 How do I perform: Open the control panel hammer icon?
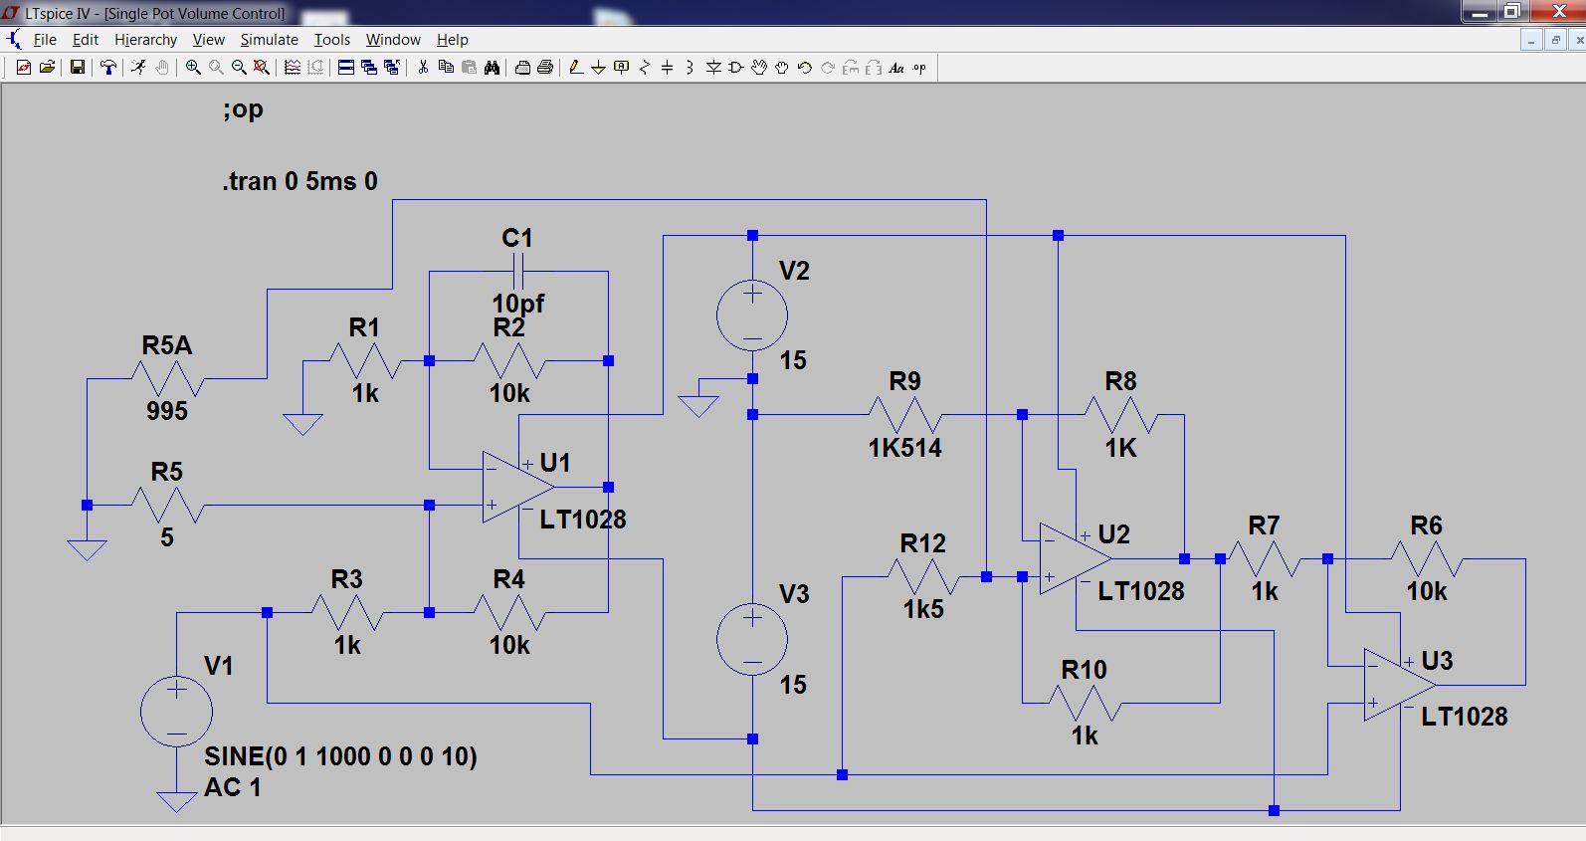[107, 68]
